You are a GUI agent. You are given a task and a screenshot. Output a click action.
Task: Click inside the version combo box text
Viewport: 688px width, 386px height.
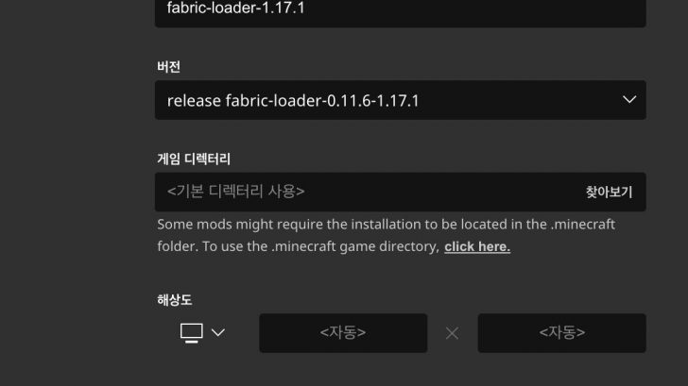coord(293,100)
